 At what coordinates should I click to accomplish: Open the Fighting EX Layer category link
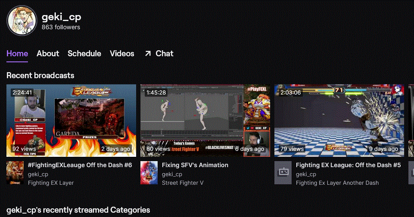[51, 183]
